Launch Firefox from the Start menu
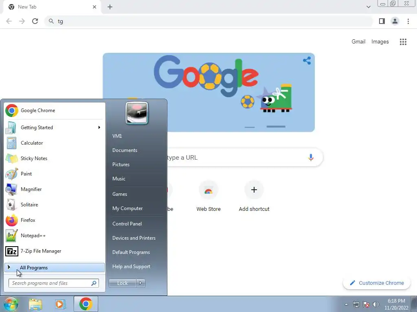 (55, 220)
